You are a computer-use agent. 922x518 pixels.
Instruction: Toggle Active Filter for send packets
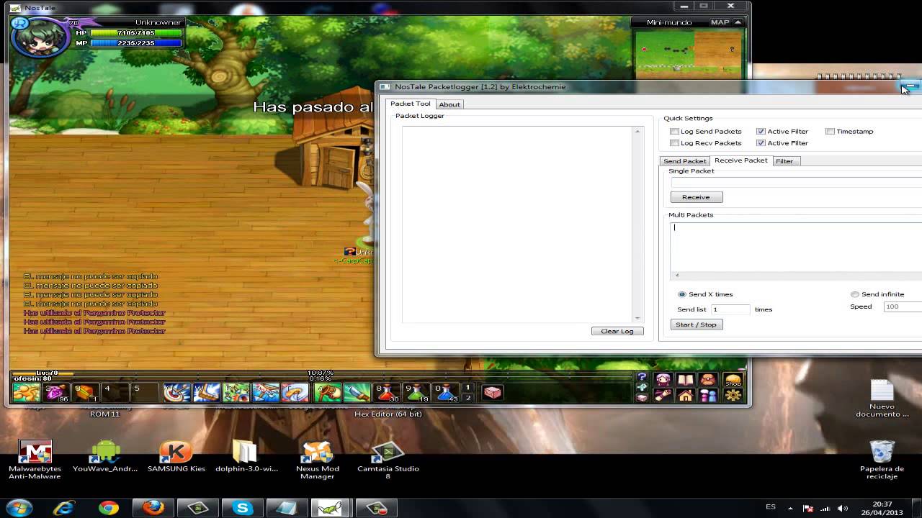tap(761, 132)
